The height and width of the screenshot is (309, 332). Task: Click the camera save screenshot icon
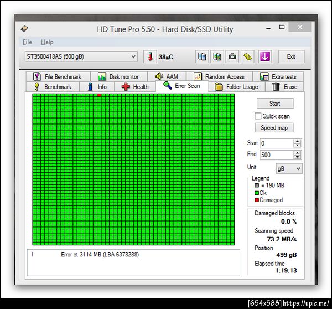232,56
